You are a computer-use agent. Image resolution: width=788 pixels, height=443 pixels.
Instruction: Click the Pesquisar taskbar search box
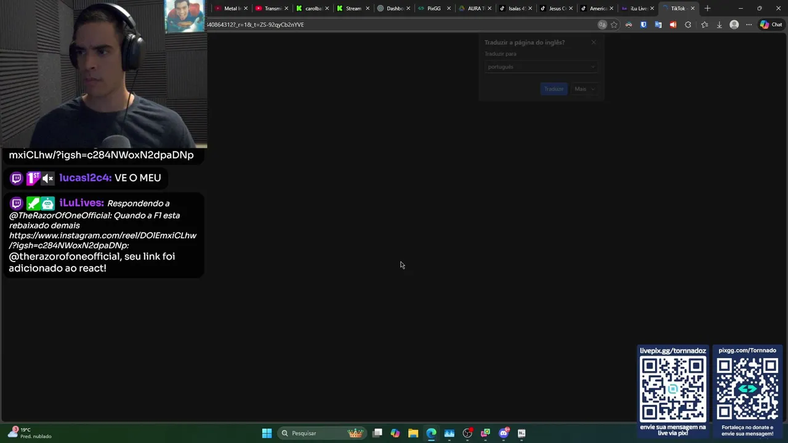point(321,433)
